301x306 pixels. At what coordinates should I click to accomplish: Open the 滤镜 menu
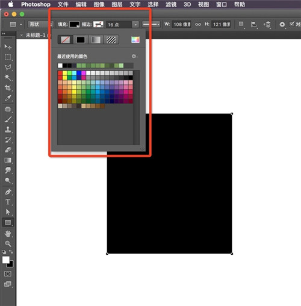pyautogui.click(x=171, y=4)
